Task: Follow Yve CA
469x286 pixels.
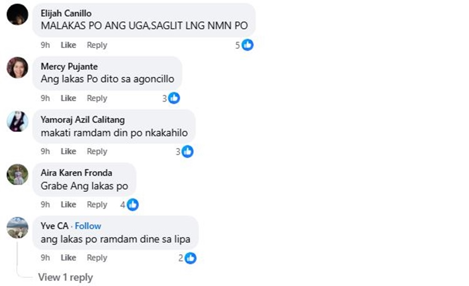Action: (88, 226)
